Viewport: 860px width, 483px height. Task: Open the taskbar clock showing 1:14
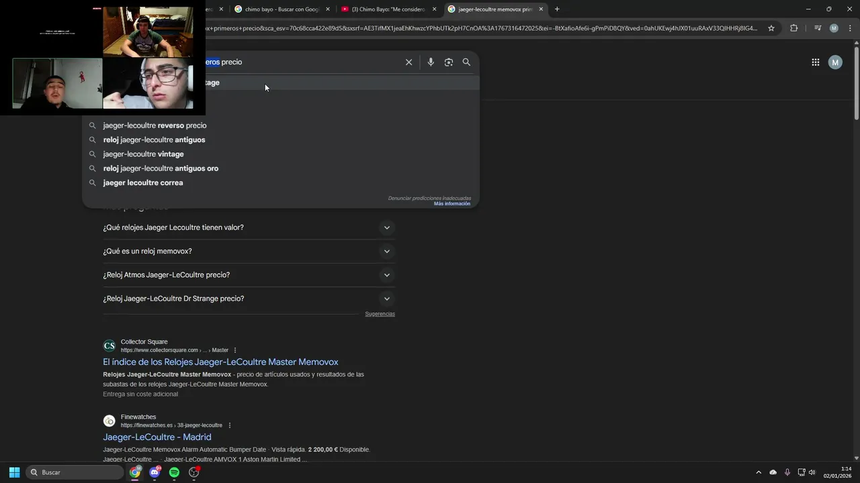838,472
